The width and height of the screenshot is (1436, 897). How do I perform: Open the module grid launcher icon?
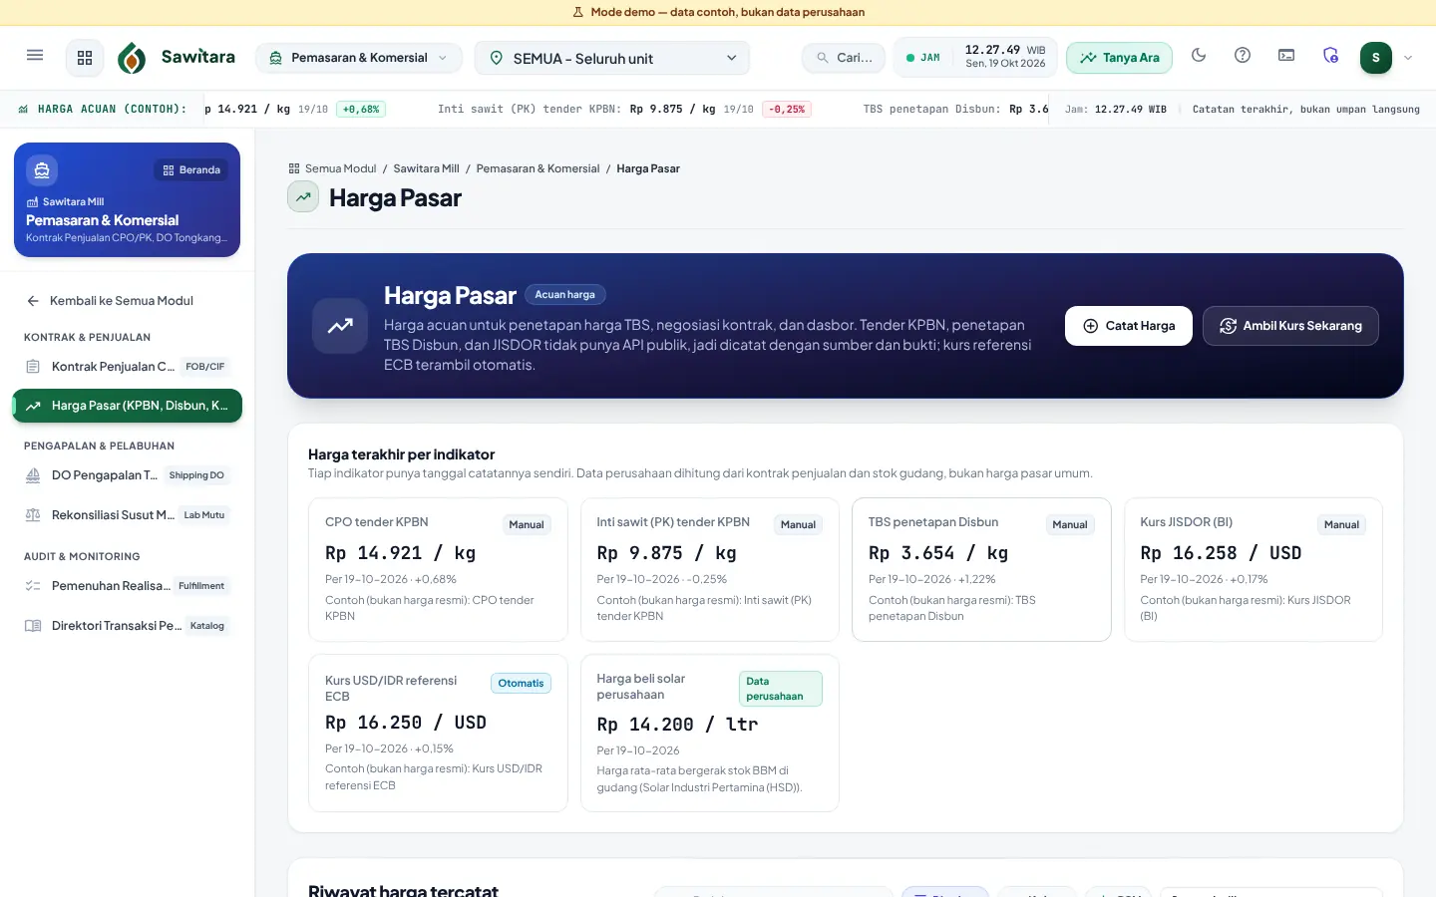85,58
